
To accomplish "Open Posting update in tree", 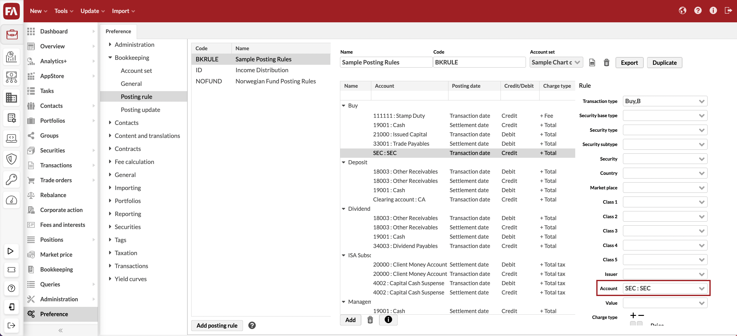I will 140,110.
